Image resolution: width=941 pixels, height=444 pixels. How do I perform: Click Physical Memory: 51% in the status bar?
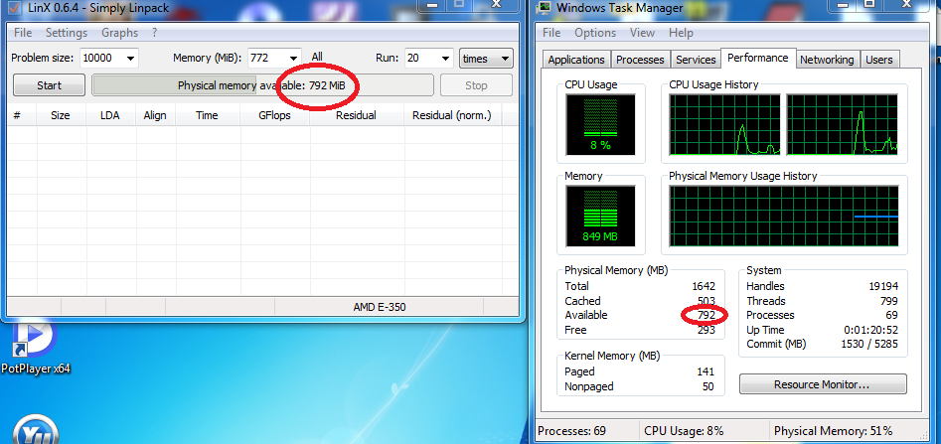point(833,431)
